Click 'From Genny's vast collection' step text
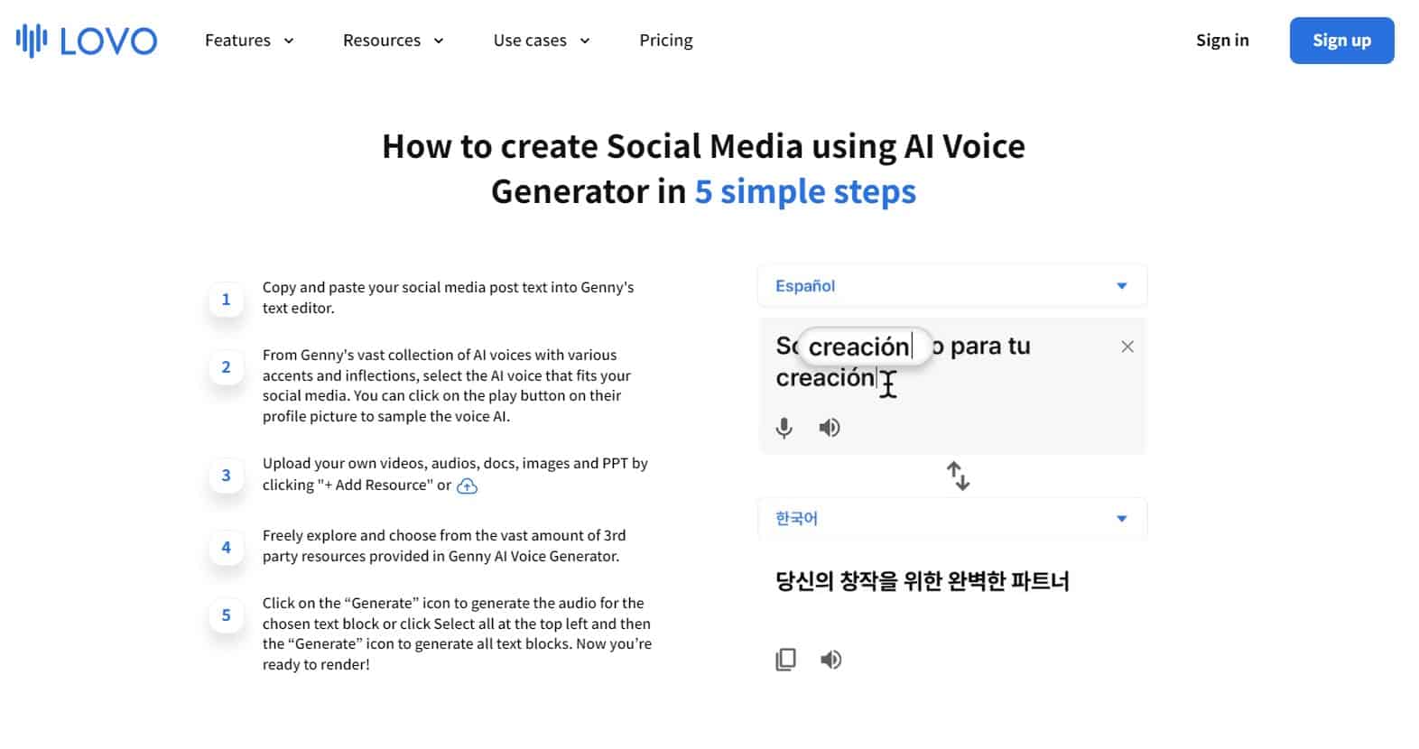 point(447,385)
